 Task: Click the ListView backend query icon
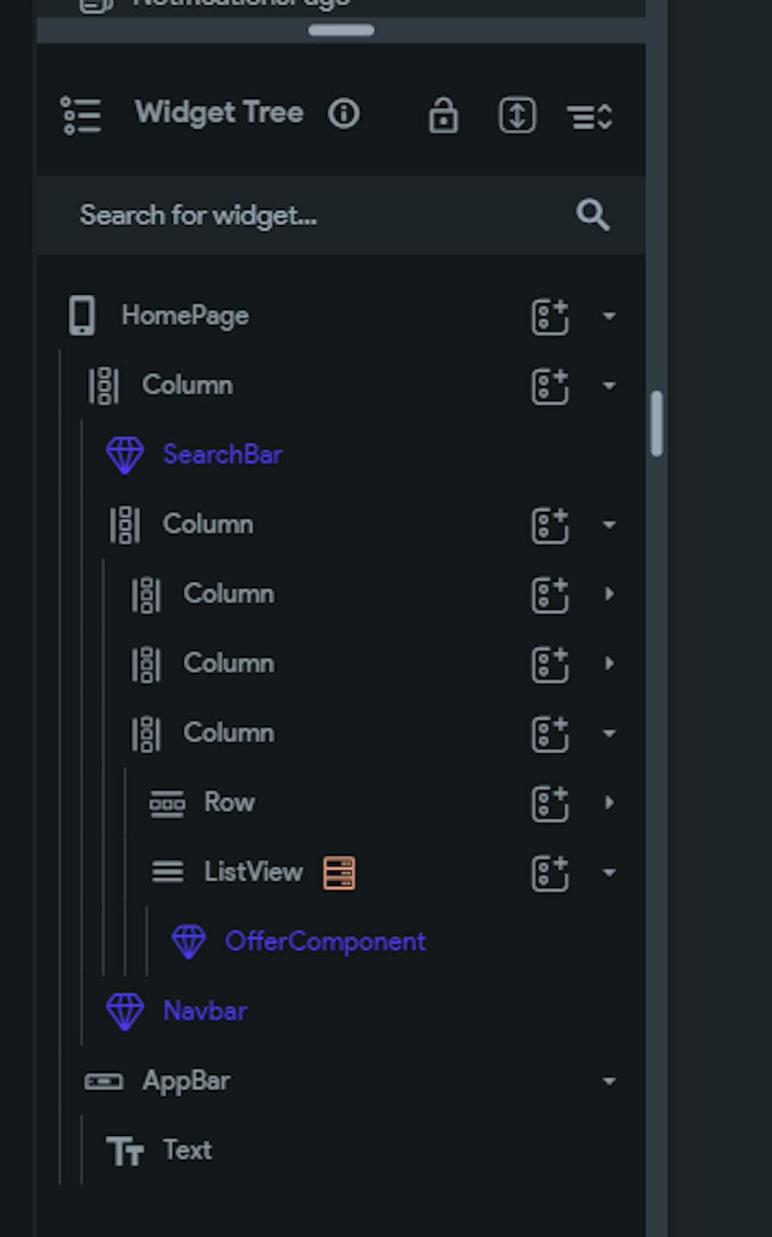pos(339,873)
